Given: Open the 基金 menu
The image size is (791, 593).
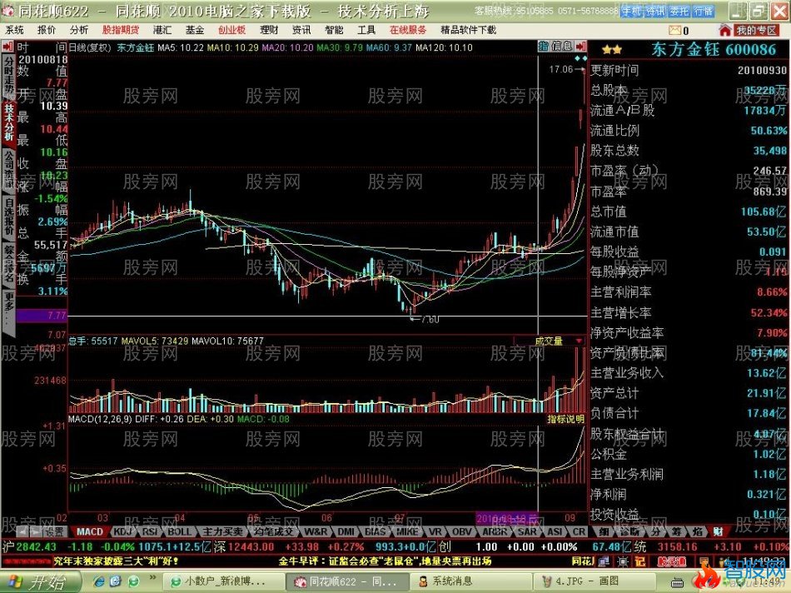Looking at the screenshot, I should coord(195,30).
